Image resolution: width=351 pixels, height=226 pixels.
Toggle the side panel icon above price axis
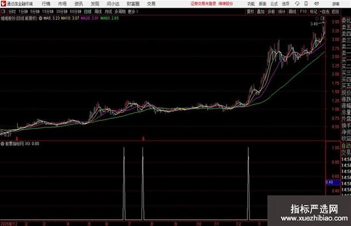click(322, 18)
